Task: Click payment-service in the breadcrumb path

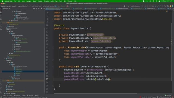Action: 22,6
